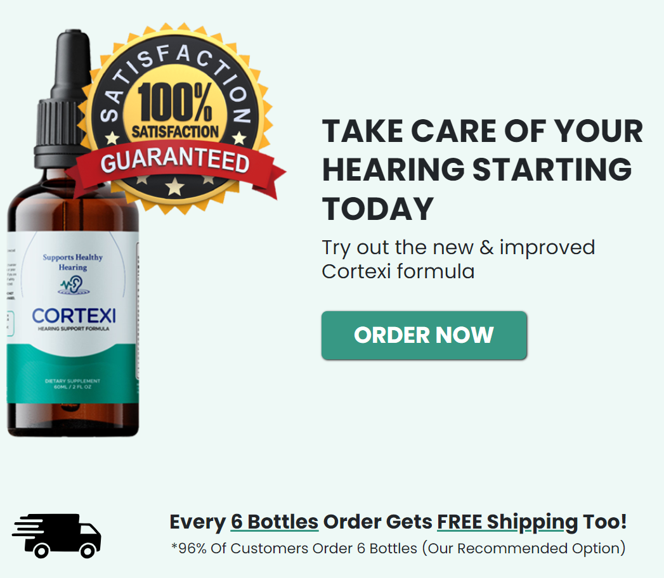Click the underlined '6 Bottles' text

(x=275, y=522)
